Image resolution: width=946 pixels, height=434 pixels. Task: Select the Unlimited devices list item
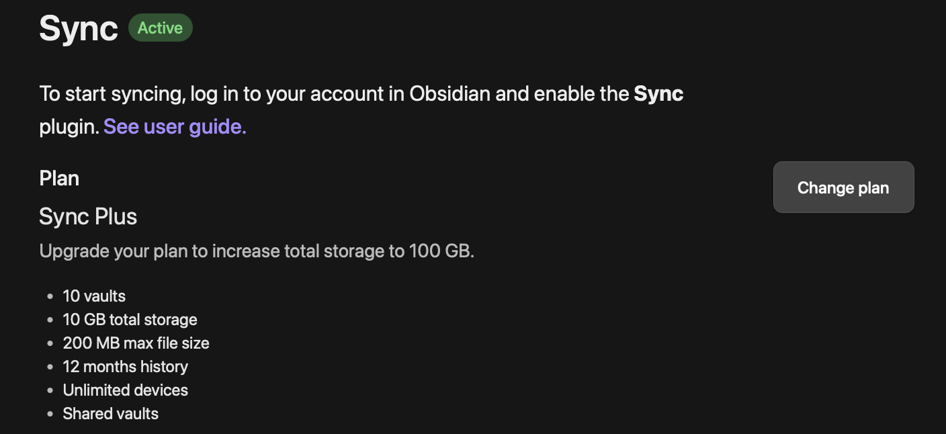(125, 390)
